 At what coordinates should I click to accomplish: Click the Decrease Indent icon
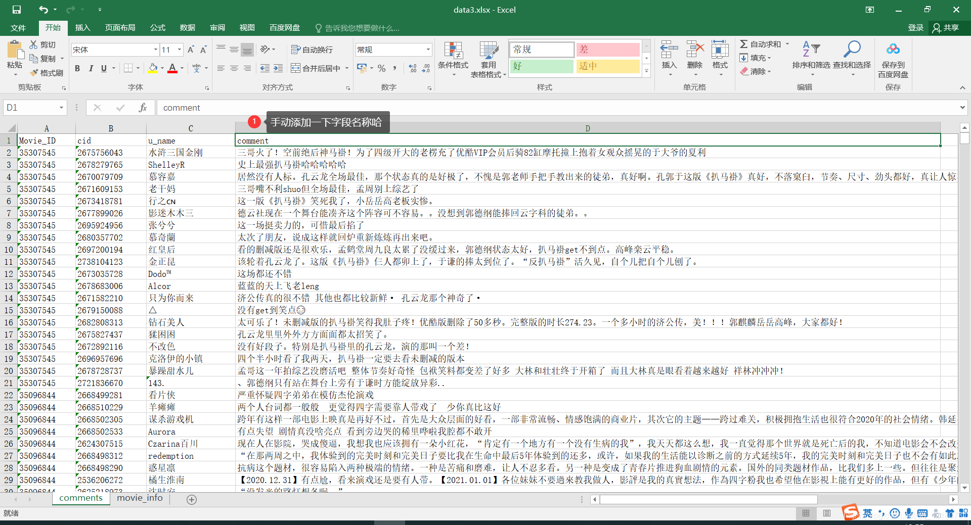point(265,68)
